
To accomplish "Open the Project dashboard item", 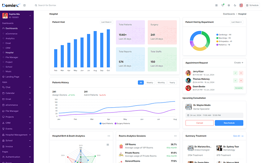I will [x=9, y=62].
